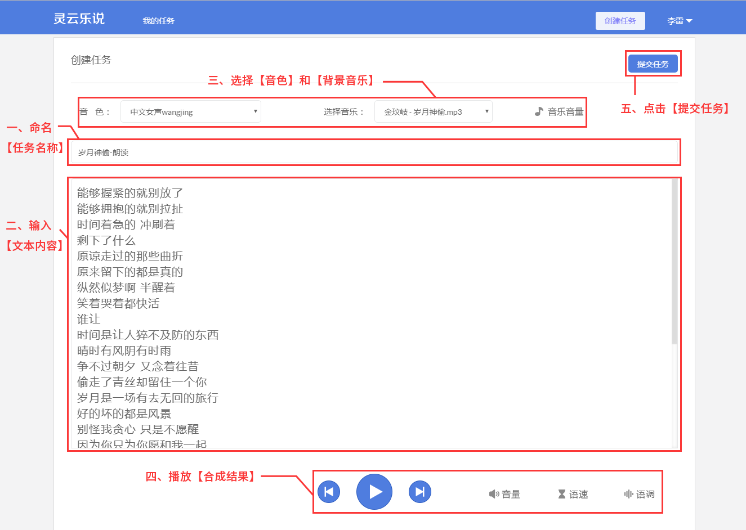Viewport: 746px width, 530px height.
Task: Click the skip to previous track button
Action: point(329,492)
